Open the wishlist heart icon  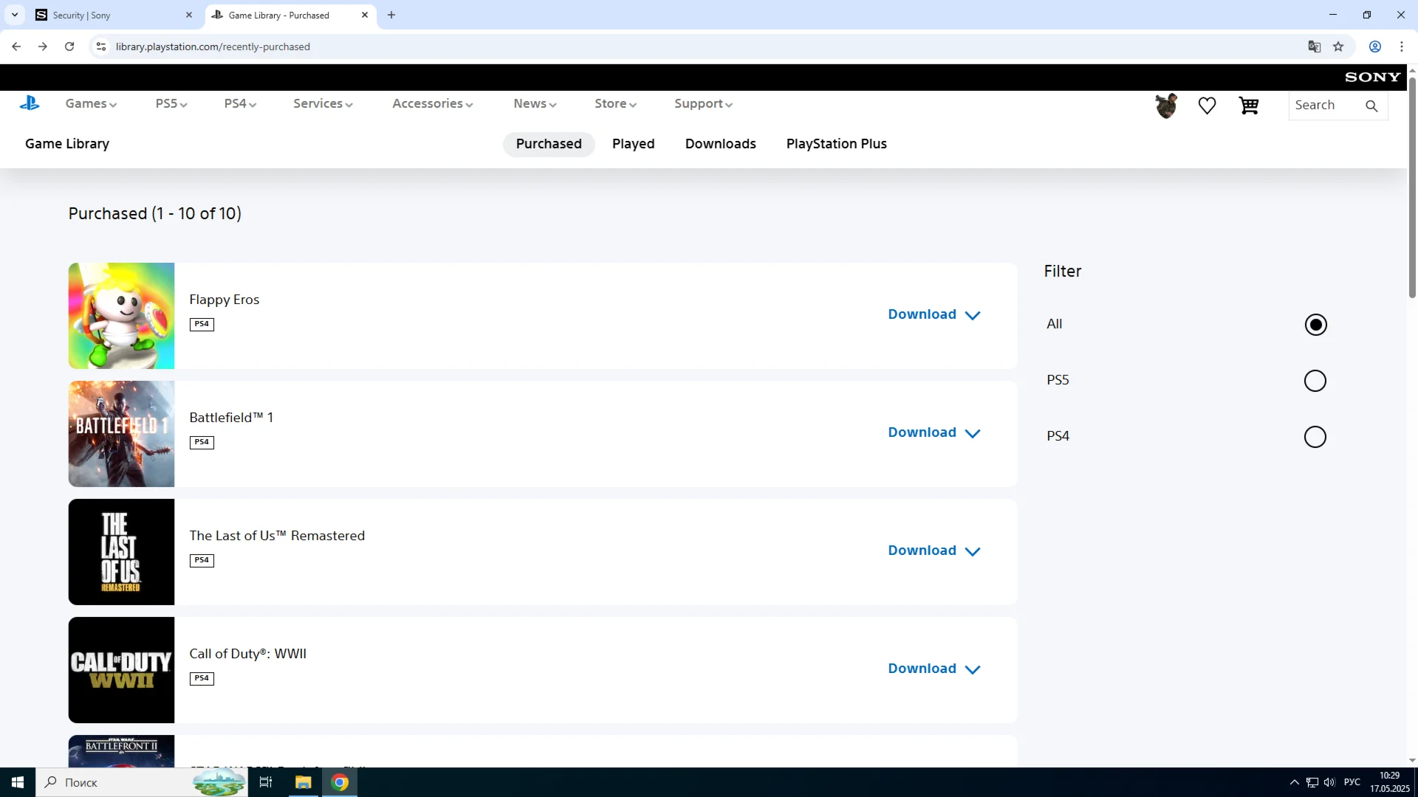coord(1207,106)
